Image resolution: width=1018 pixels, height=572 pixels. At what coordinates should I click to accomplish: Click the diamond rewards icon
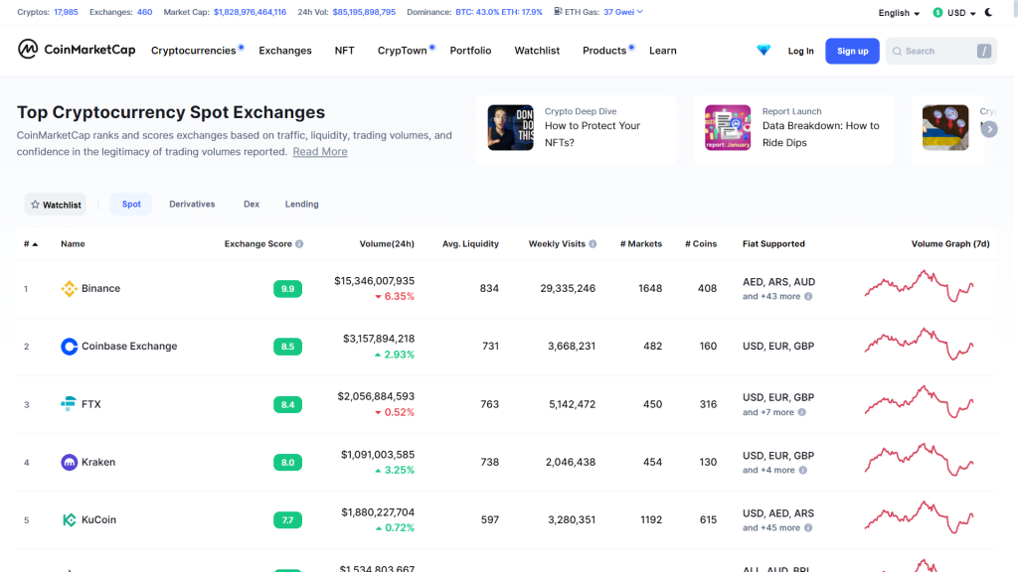pos(763,50)
